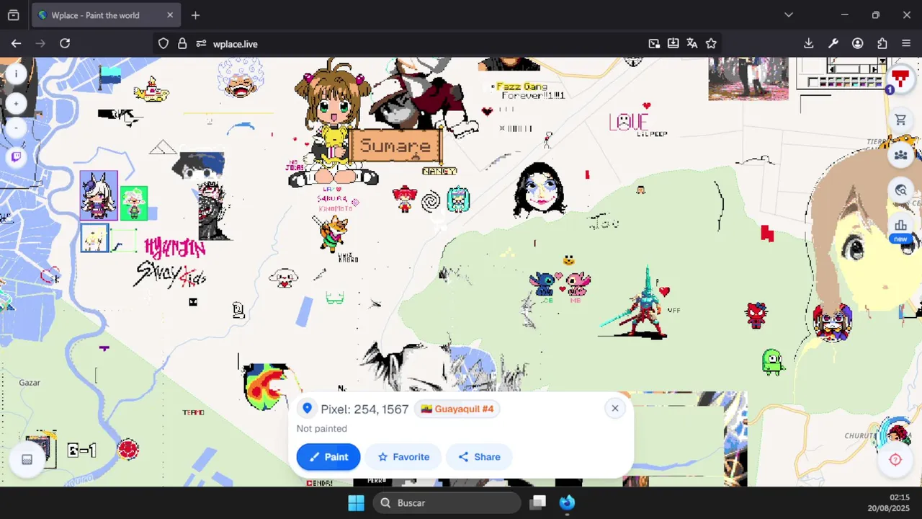The image size is (922, 519).
Task: Open the tab overview button at far left
Action: point(14,15)
